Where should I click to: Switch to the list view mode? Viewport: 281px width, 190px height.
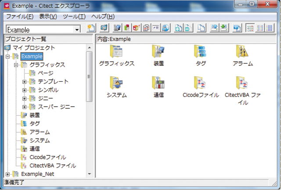coord(260,28)
